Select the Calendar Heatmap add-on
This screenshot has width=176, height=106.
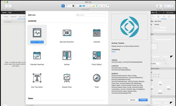point(37,58)
